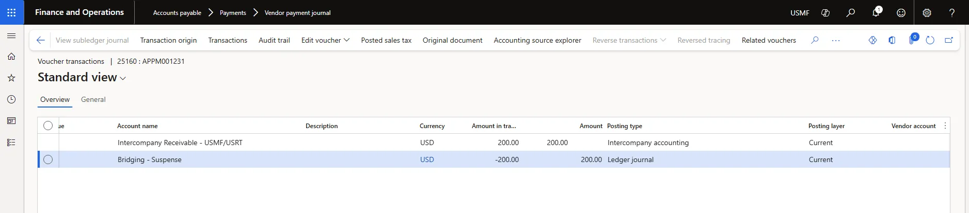Go to the Home icon in sidebar
The image size is (969, 213).
(11, 57)
